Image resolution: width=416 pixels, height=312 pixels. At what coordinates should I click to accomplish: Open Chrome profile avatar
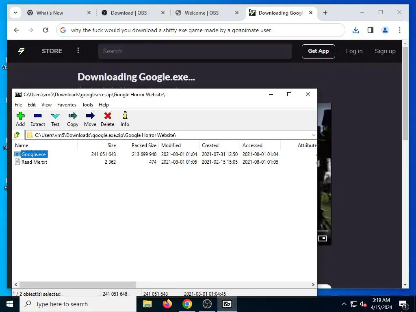[385, 30]
